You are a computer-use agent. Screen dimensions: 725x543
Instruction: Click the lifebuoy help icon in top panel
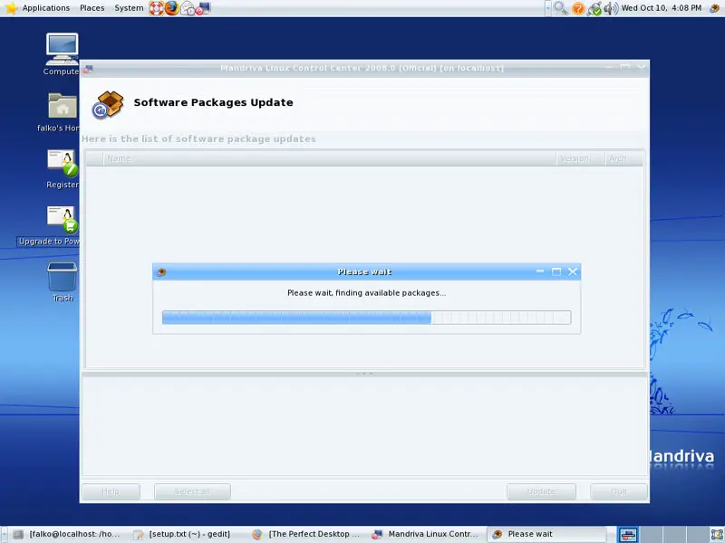[156, 8]
